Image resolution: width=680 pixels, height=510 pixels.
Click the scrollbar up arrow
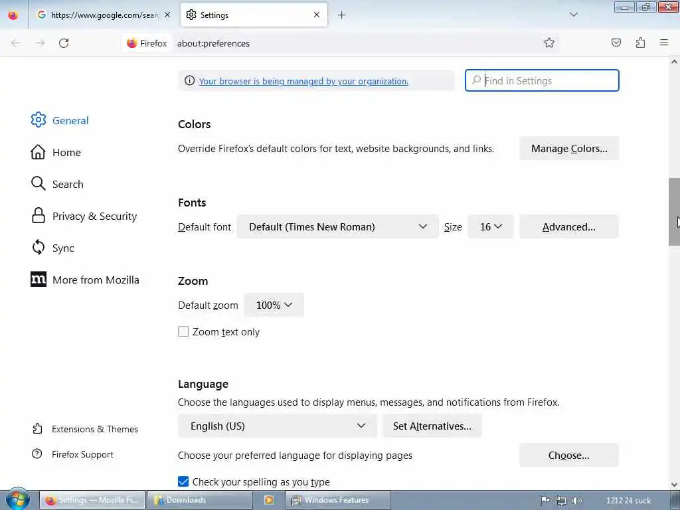point(674,62)
